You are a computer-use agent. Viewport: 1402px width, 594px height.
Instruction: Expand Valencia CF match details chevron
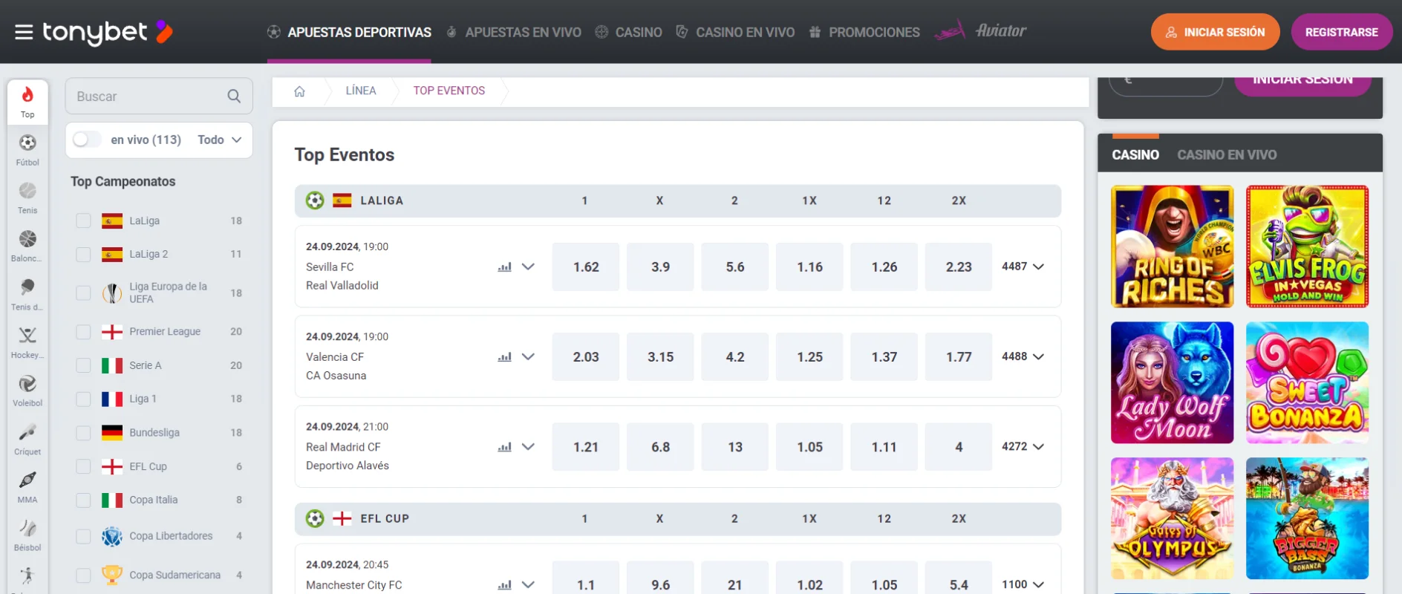click(528, 356)
